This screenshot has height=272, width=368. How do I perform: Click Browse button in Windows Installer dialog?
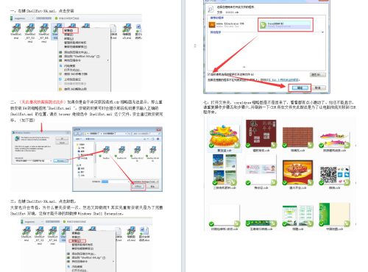point(60,161)
